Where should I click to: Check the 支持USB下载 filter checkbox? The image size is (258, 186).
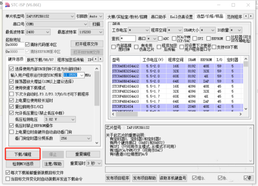[214, 47]
